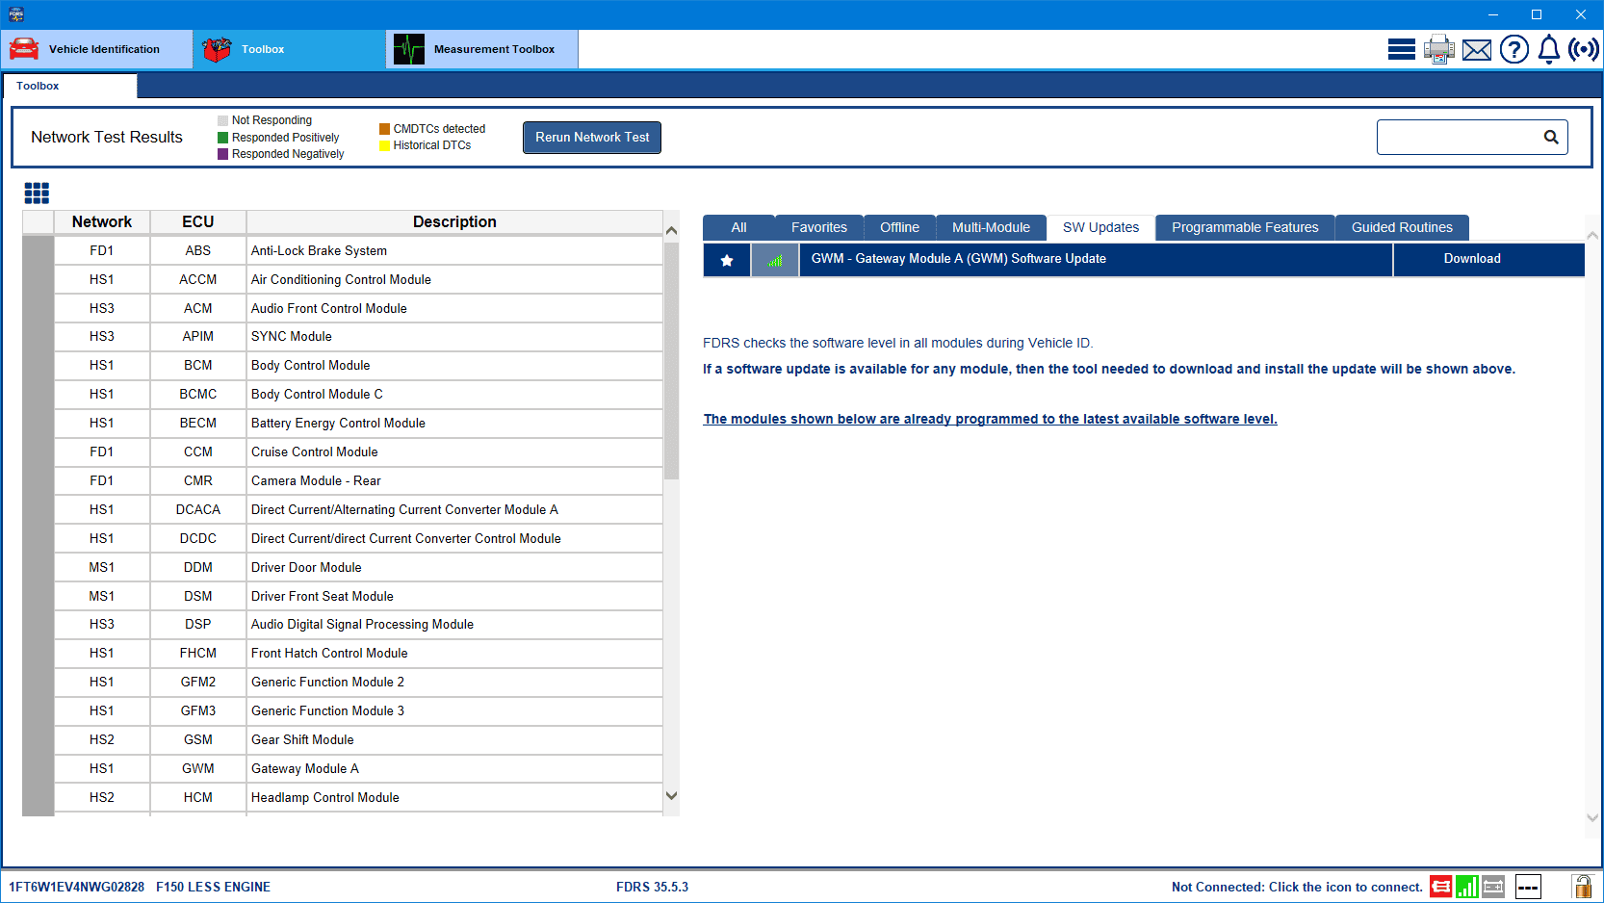The image size is (1604, 903).
Task: Click the red vehicle connection icon
Action: tap(1440, 887)
